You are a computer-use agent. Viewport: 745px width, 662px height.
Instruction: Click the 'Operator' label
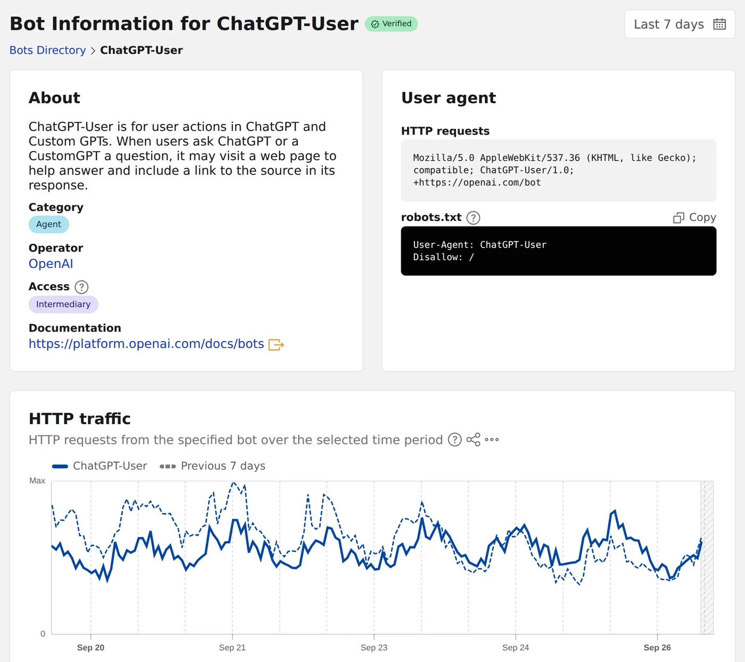56,248
